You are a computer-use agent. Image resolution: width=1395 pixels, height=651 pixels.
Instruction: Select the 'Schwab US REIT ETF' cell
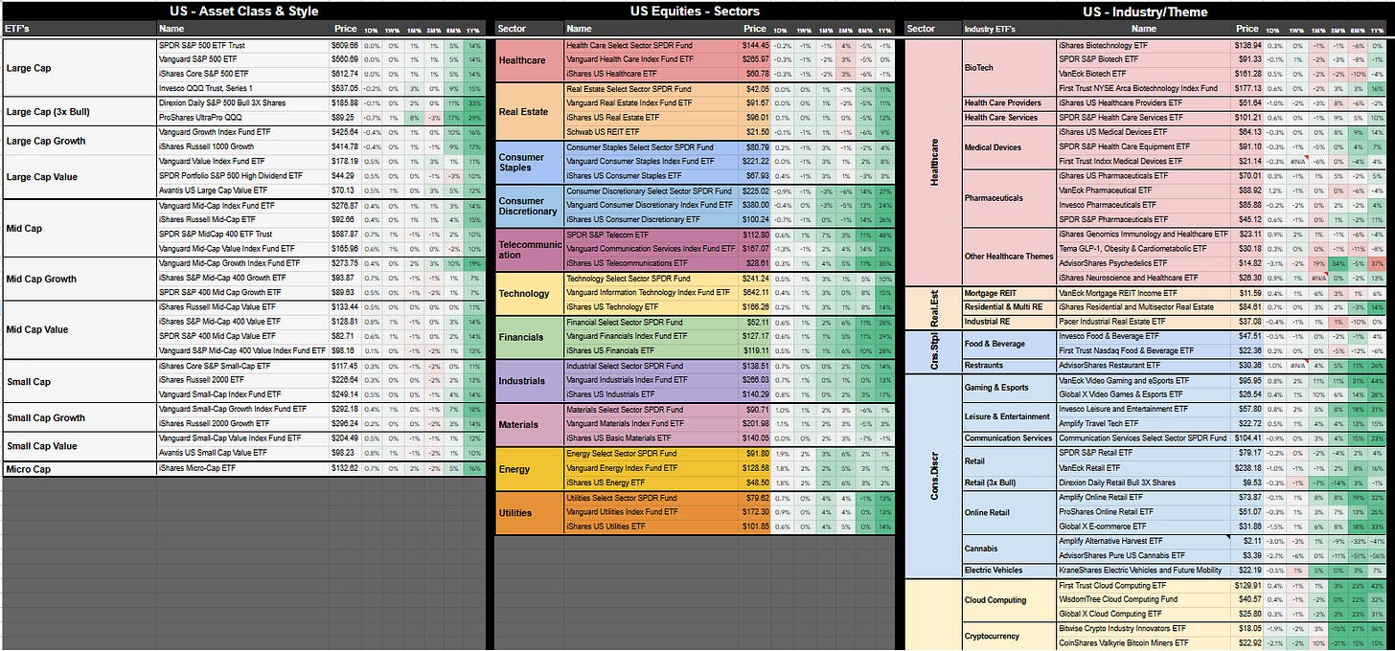pos(651,132)
